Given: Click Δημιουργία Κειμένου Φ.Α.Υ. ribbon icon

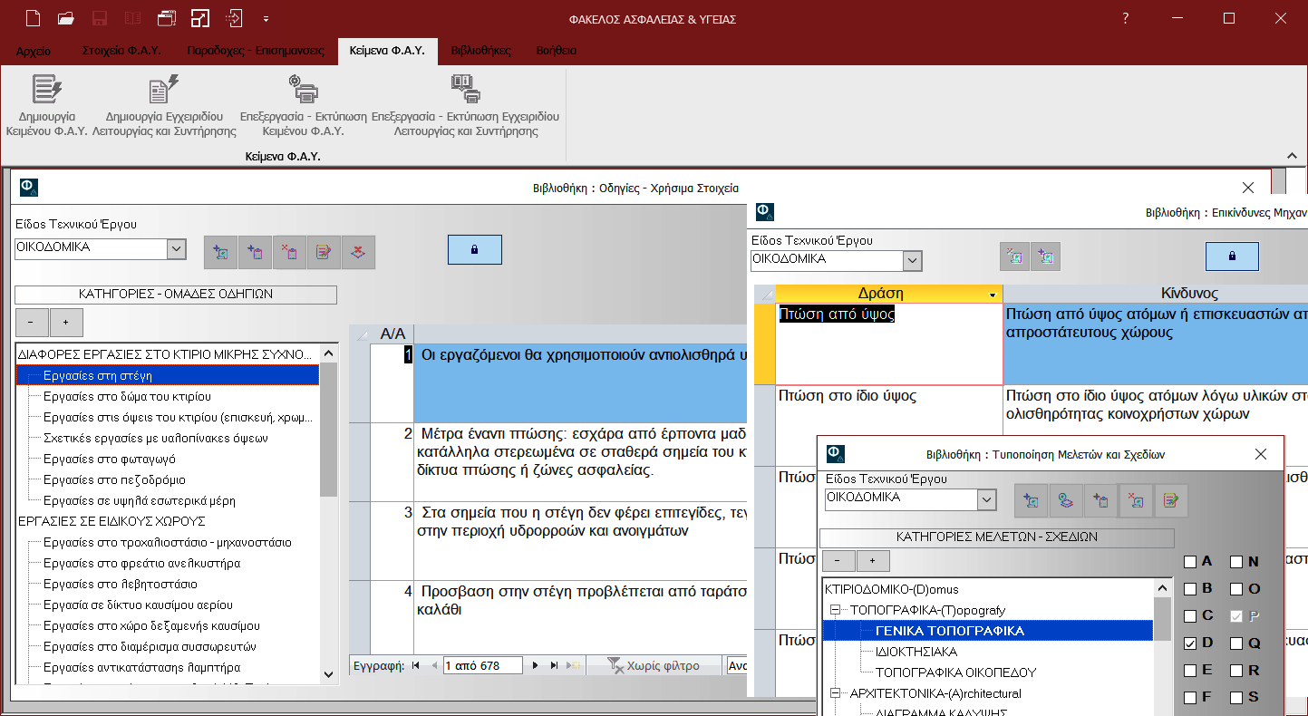Looking at the screenshot, I should coord(45,91).
